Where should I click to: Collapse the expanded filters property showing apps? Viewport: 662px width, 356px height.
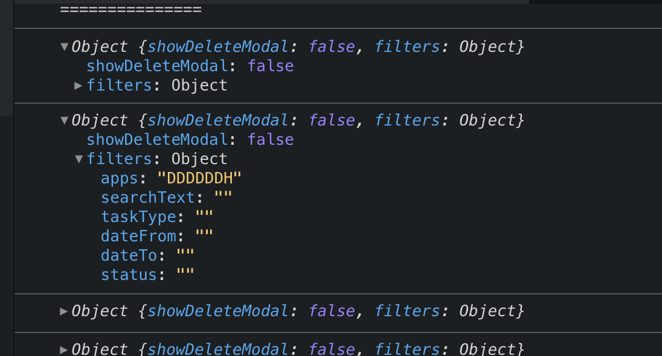click(78, 159)
